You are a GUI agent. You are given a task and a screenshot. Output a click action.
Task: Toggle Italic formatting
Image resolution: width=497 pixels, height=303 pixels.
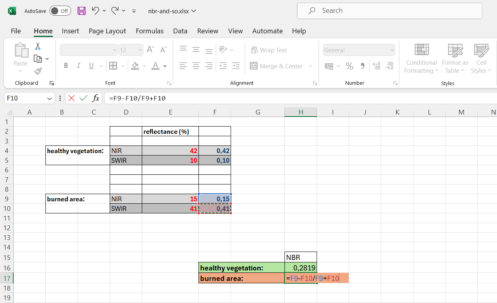click(79, 66)
